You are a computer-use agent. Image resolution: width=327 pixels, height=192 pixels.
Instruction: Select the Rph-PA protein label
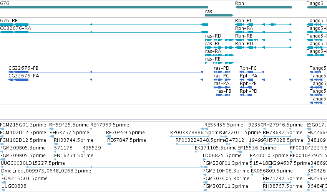coord(249,76)
